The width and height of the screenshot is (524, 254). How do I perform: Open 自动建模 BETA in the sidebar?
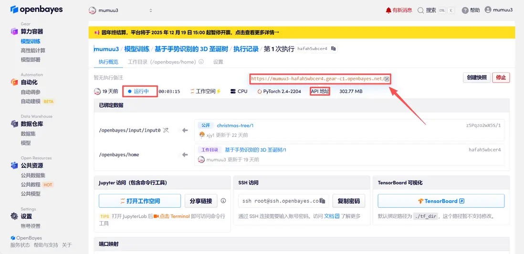pyautogui.click(x=37, y=101)
